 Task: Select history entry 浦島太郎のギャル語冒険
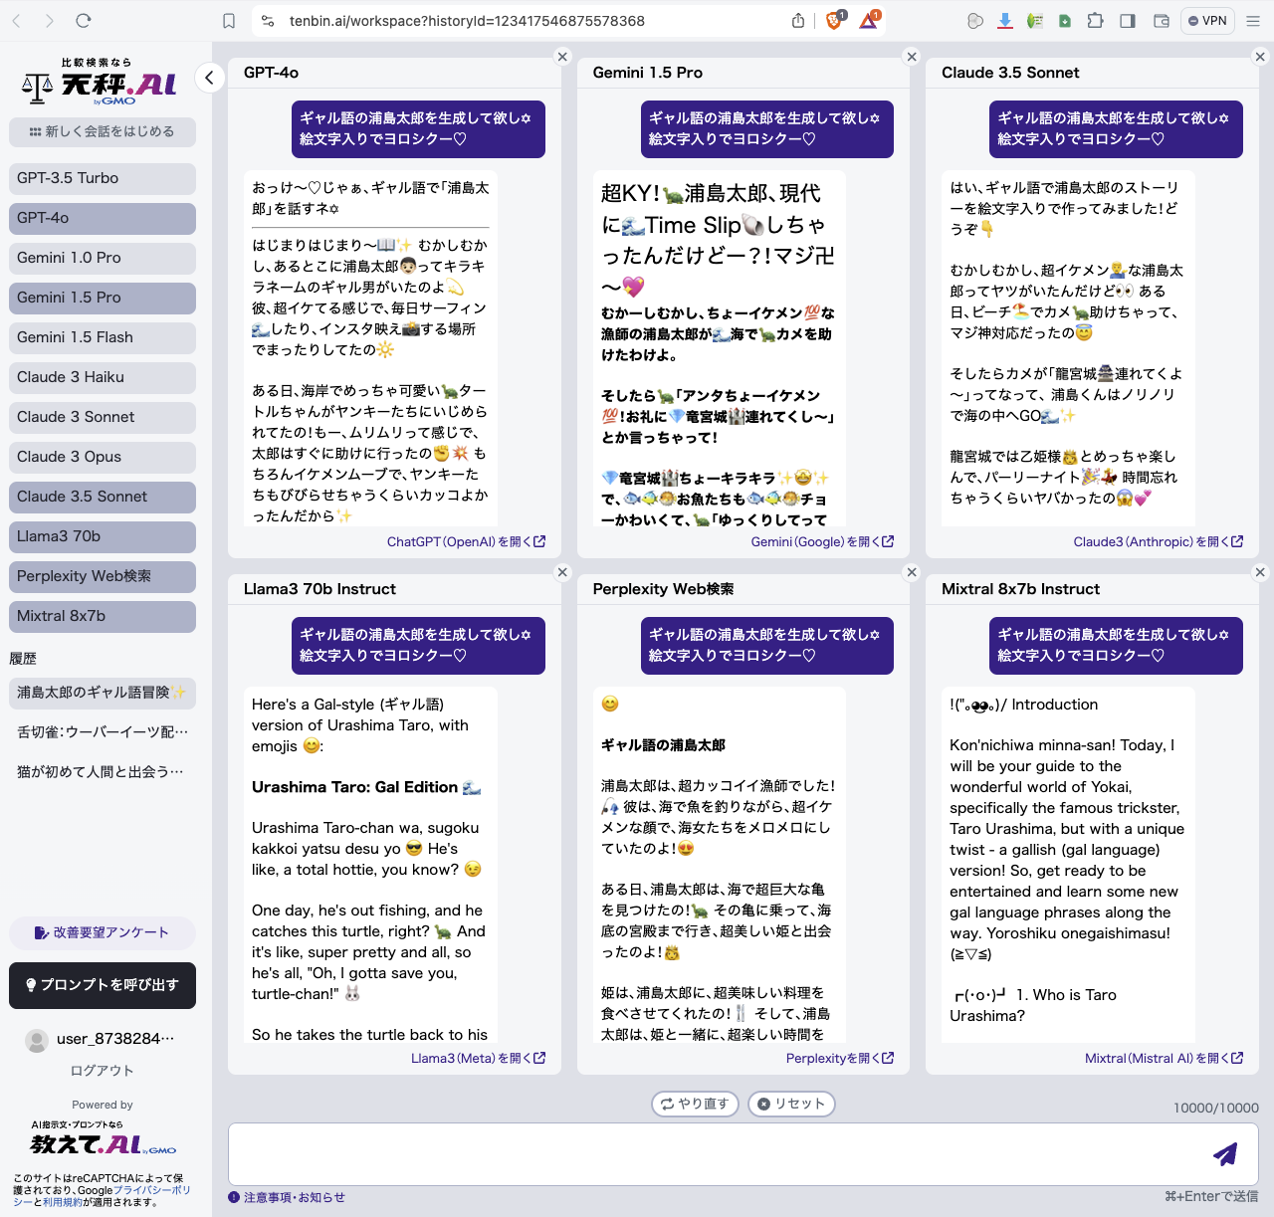coord(102,694)
